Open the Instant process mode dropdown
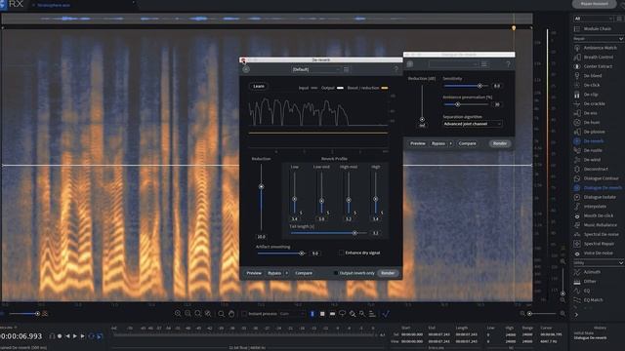 pyautogui.click(x=291, y=314)
